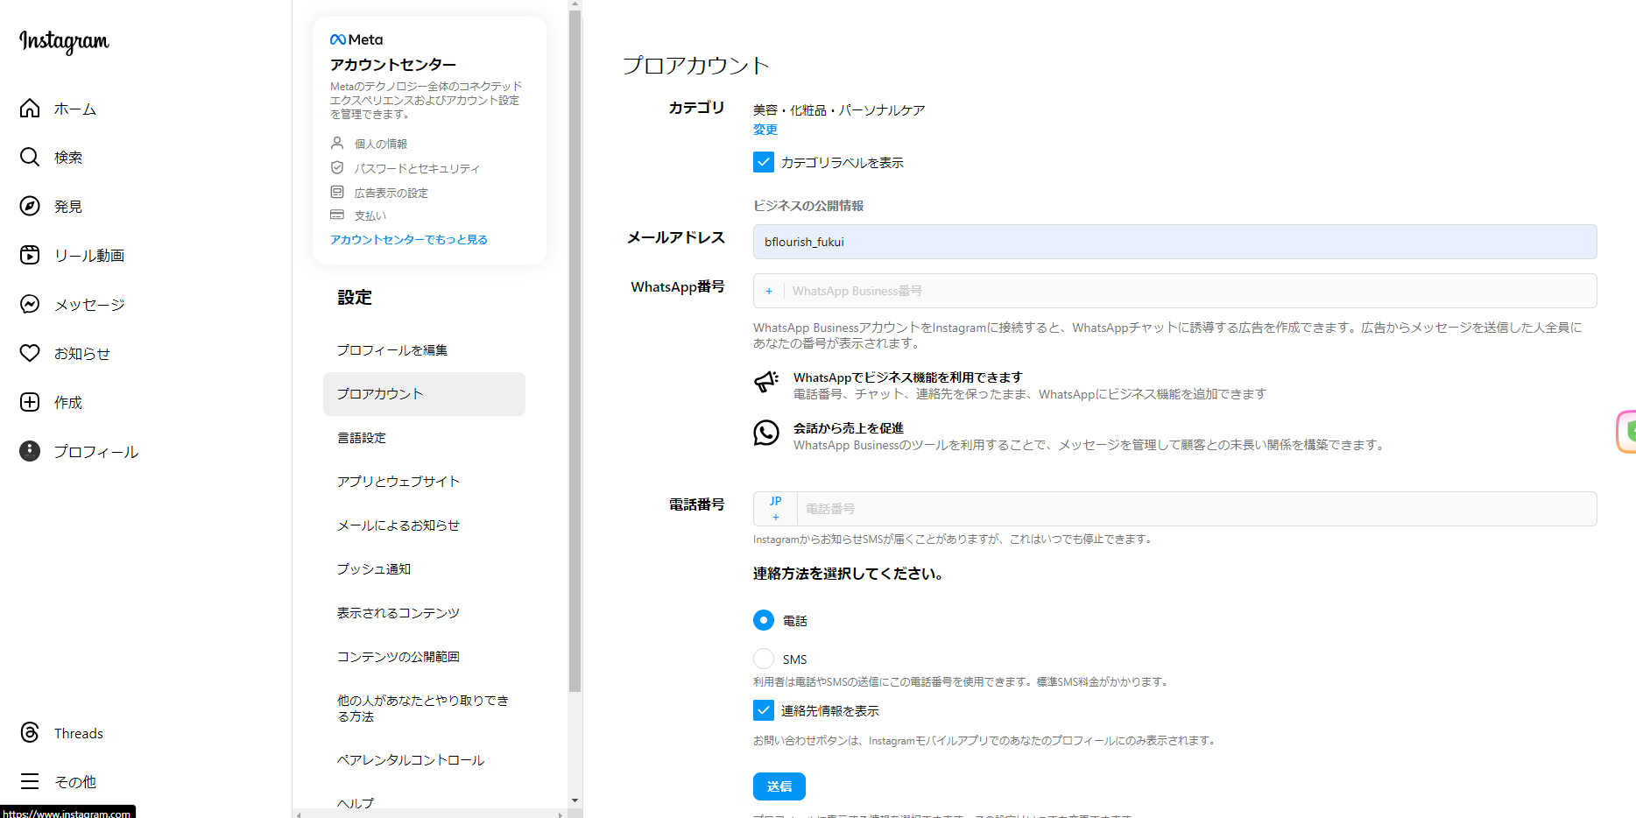This screenshot has height=818, width=1636.
Task: Click the 検索 label in sidebar
Action: pos(68,158)
